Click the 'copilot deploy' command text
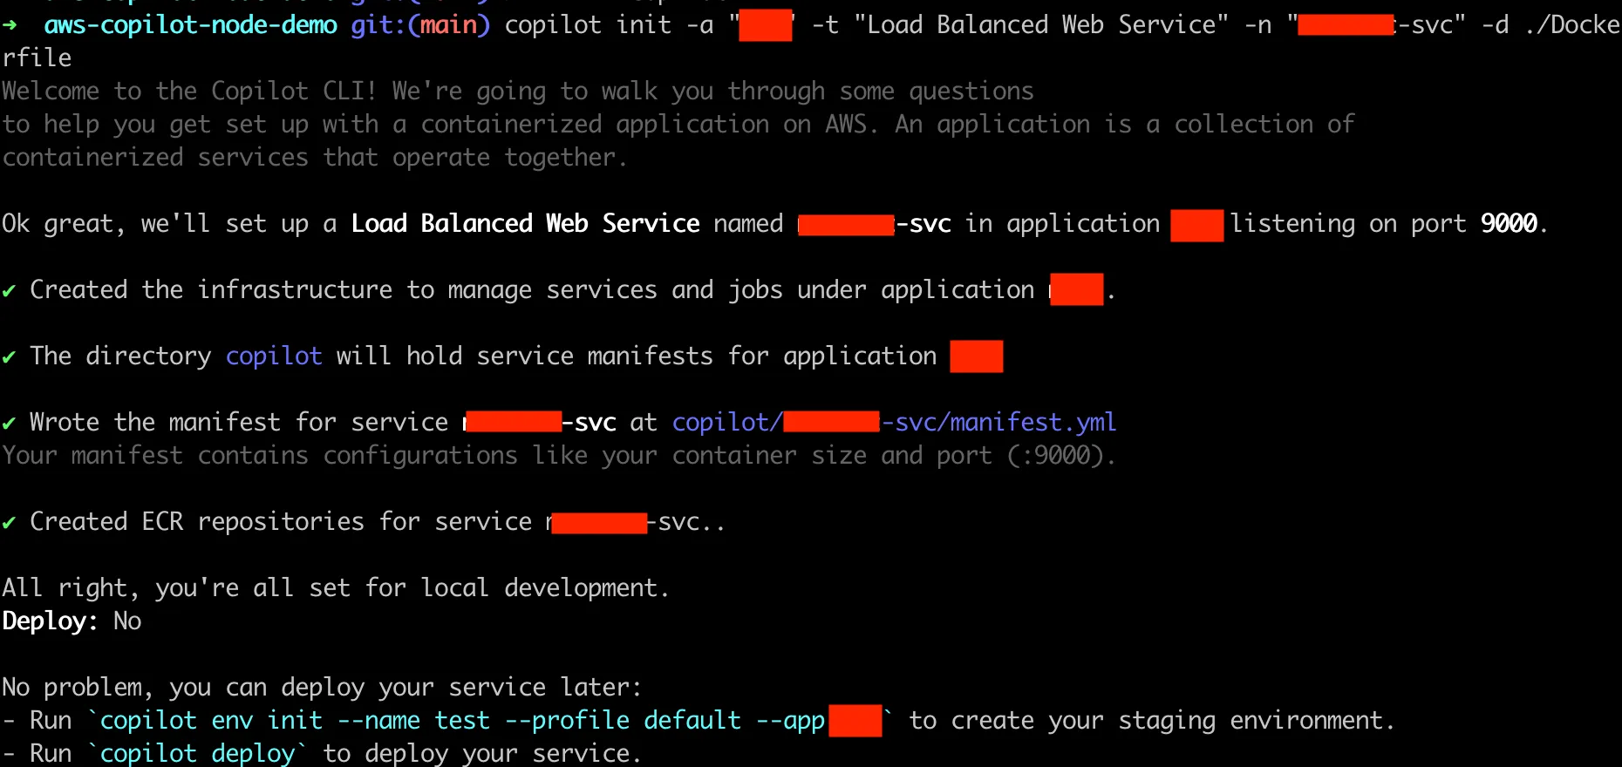Screen dimensions: 1622x767 tap(197, 754)
